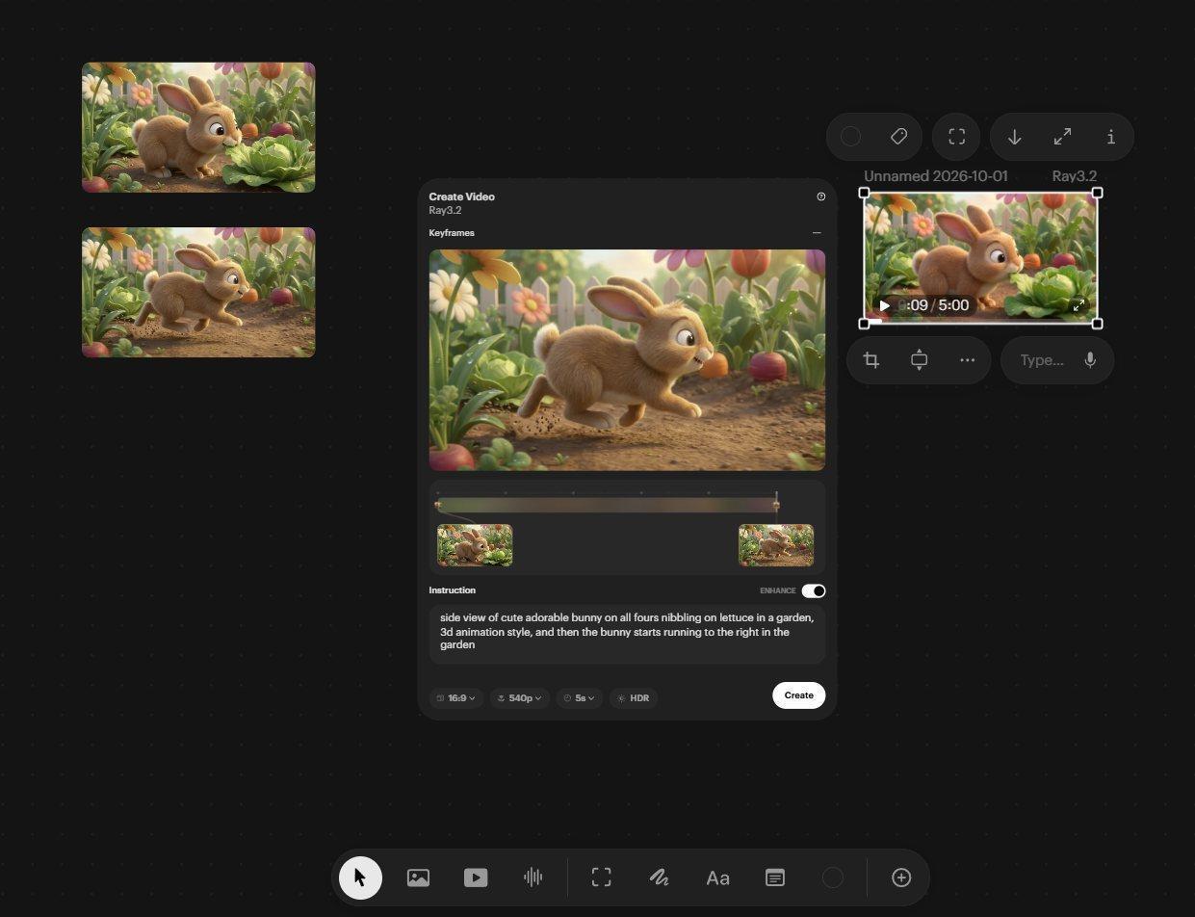Select the end keyframe thumbnail
1195x917 pixels.
(x=776, y=545)
